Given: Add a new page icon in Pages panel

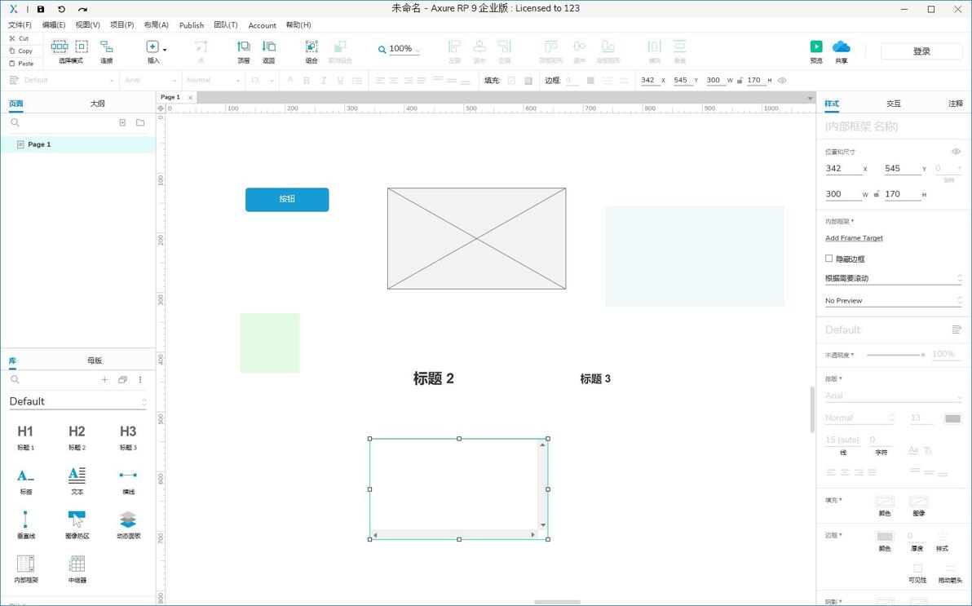Looking at the screenshot, I should click(x=123, y=123).
